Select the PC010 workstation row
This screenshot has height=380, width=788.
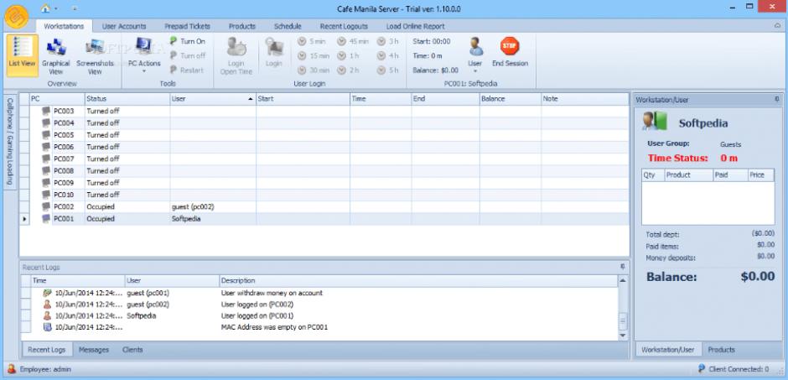(x=324, y=195)
